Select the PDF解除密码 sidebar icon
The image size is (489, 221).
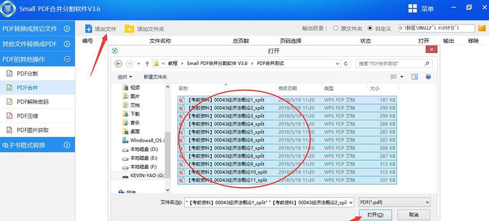(x=10, y=102)
